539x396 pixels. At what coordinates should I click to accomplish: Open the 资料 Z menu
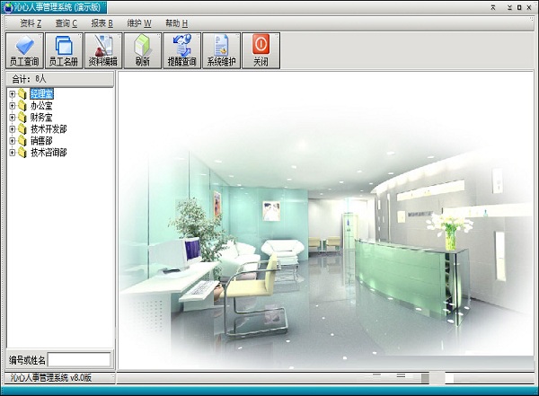click(x=31, y=22)
